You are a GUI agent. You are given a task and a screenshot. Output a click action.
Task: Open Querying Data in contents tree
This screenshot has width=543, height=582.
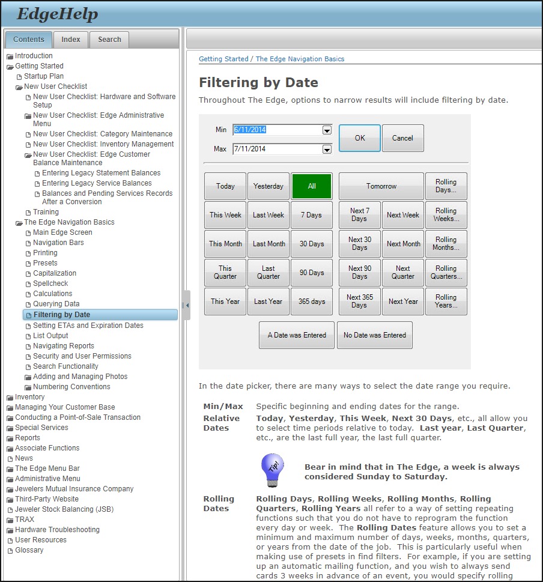(56, 304)
